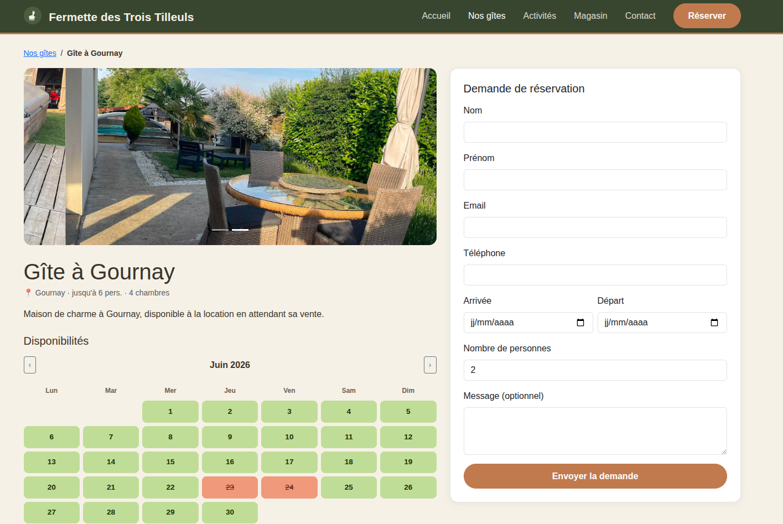Go to previous month in calendar
The height and width of the screenshot is (524, 783).
tap(30, 365)
